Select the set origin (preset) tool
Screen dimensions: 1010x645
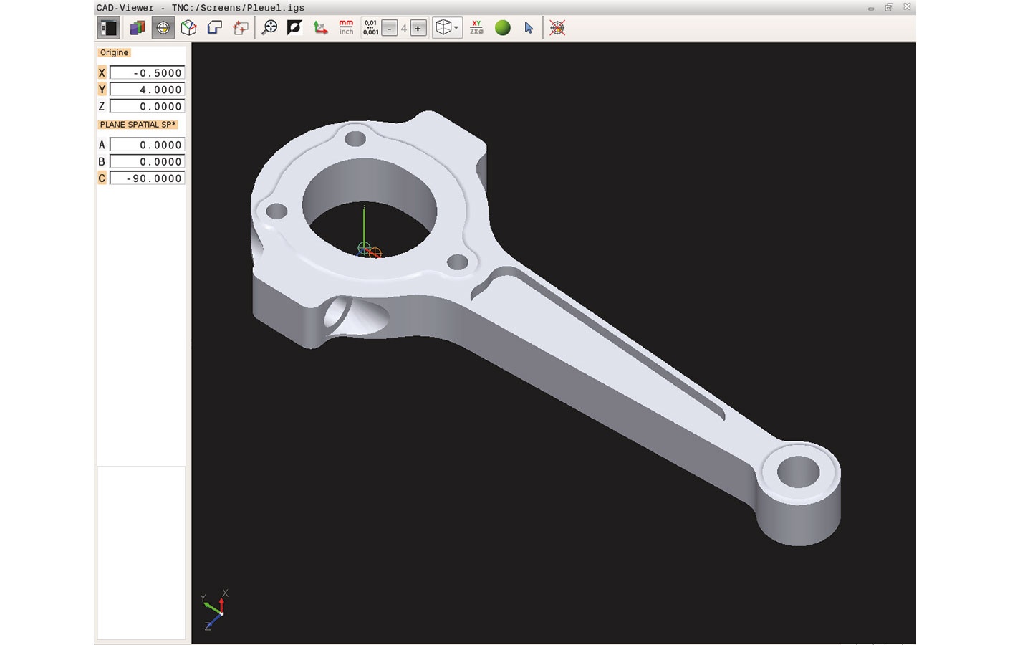click(163, 28)
